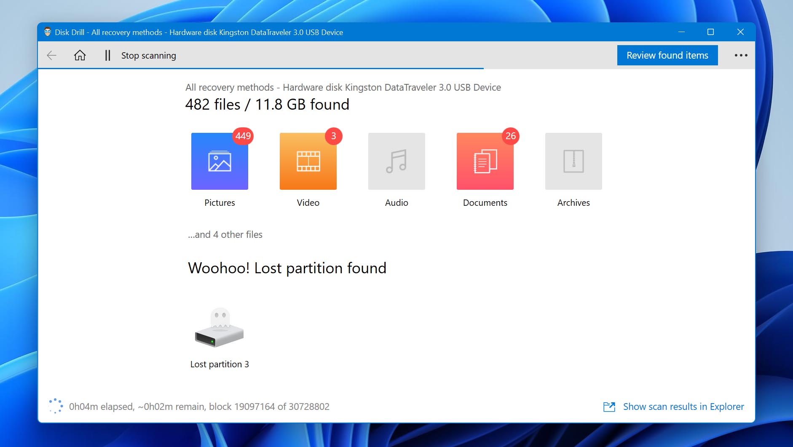Pause the scan with pause icon
The height and width of the screenshot is (447, 793).
[107, 55]
